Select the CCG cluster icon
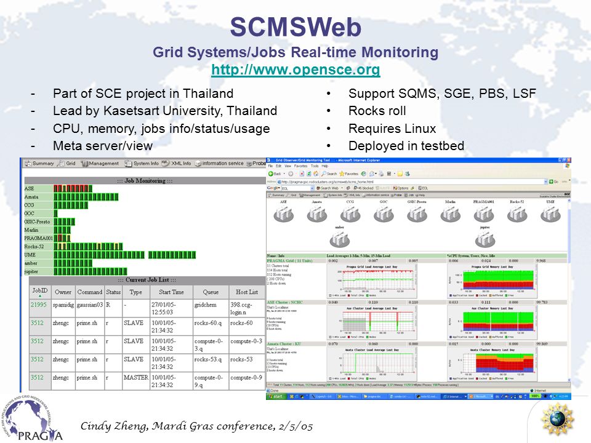This screenshot has height=443, width=591. 350,214
